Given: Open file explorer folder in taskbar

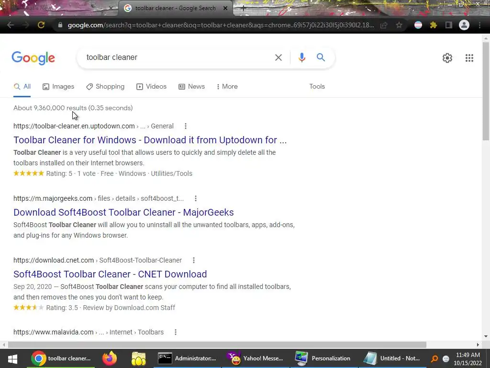Looking at the screenshot, I should [139, 358].
